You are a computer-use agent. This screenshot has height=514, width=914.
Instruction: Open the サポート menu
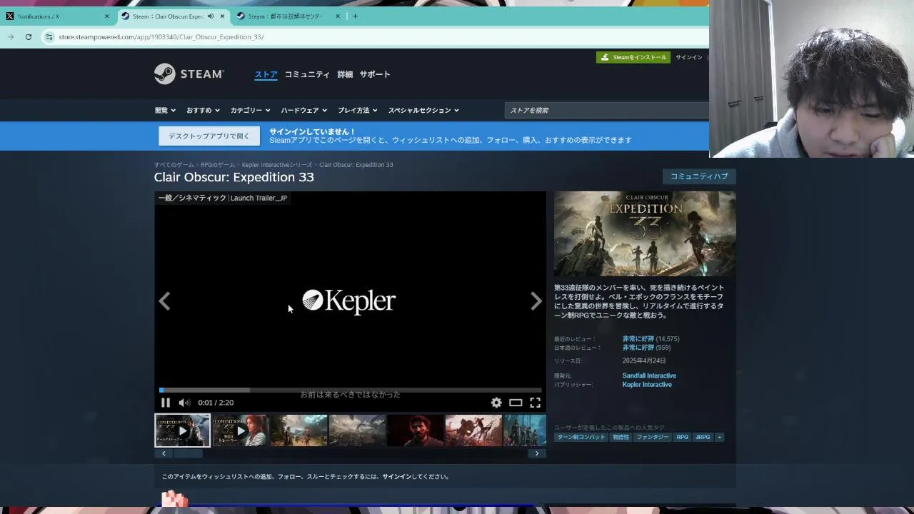point(375,74)
